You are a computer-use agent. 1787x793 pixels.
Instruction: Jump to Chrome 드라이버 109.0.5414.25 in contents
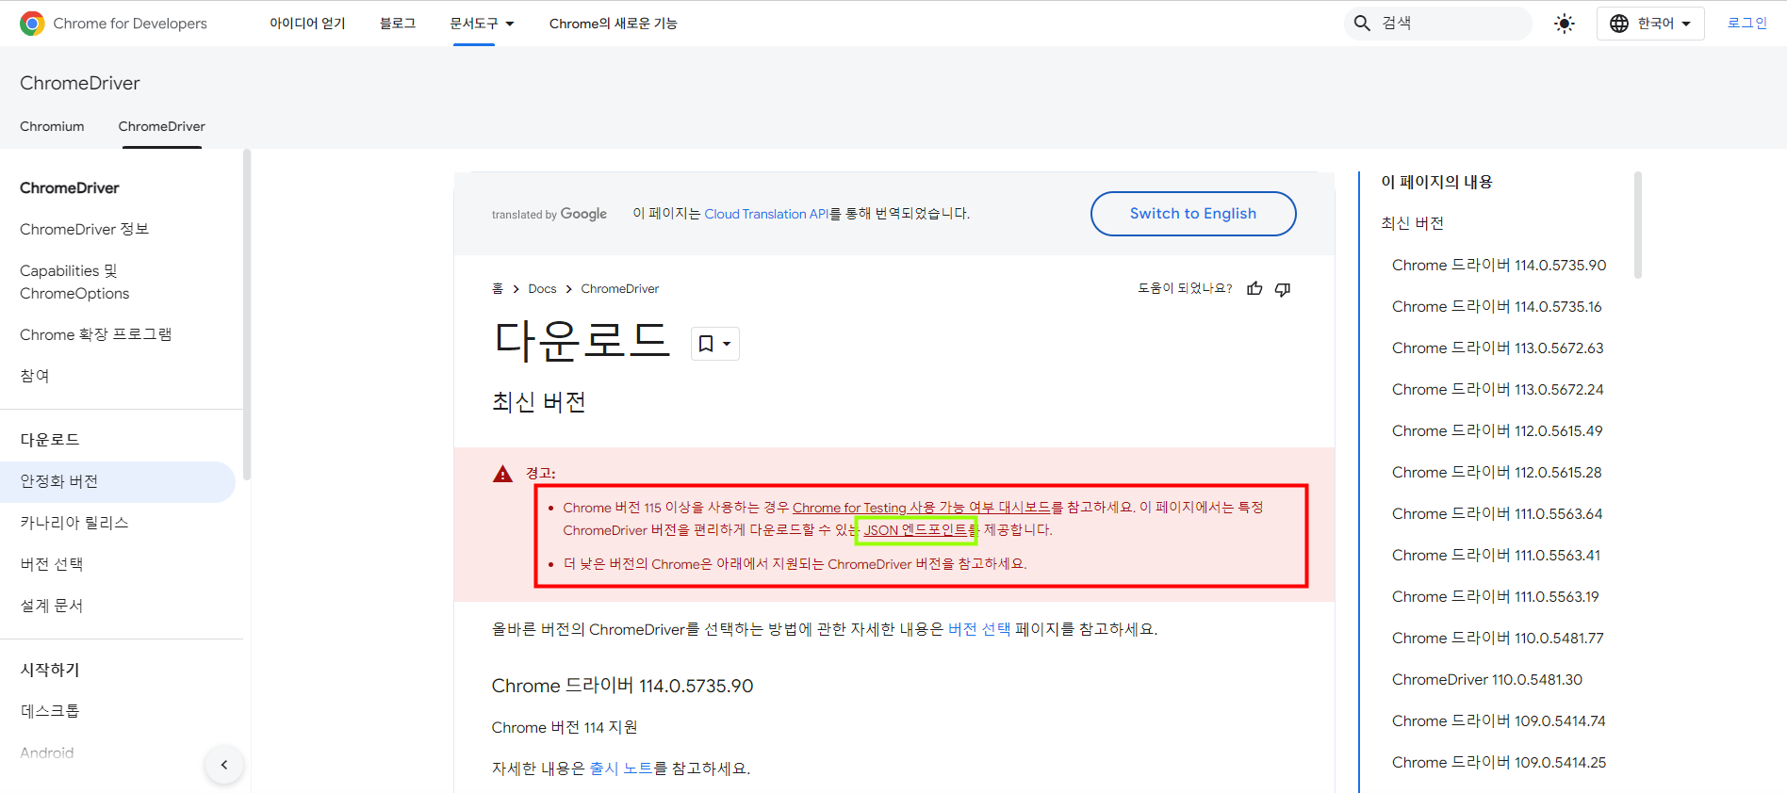click(1499, 763)
